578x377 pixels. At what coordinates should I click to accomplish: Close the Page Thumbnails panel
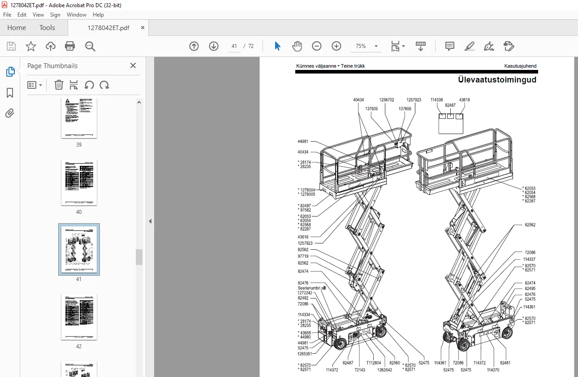[133, 65]
